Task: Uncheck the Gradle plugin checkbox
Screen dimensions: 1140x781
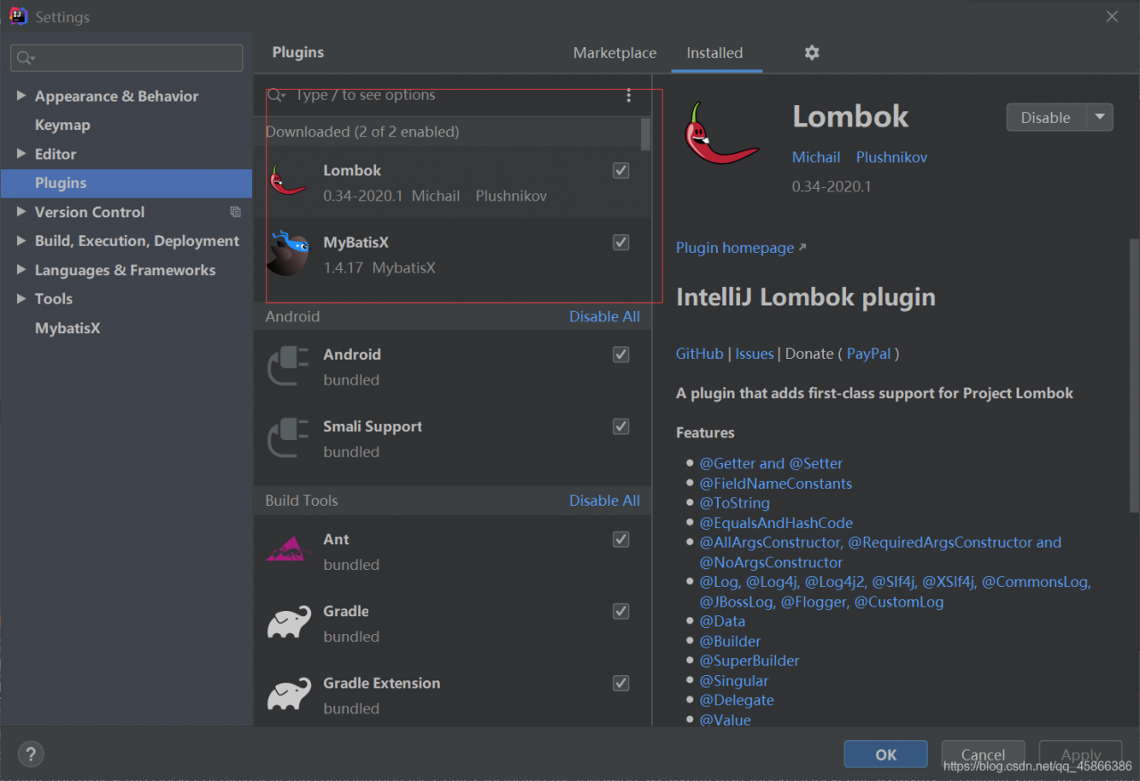Action: 622,611
